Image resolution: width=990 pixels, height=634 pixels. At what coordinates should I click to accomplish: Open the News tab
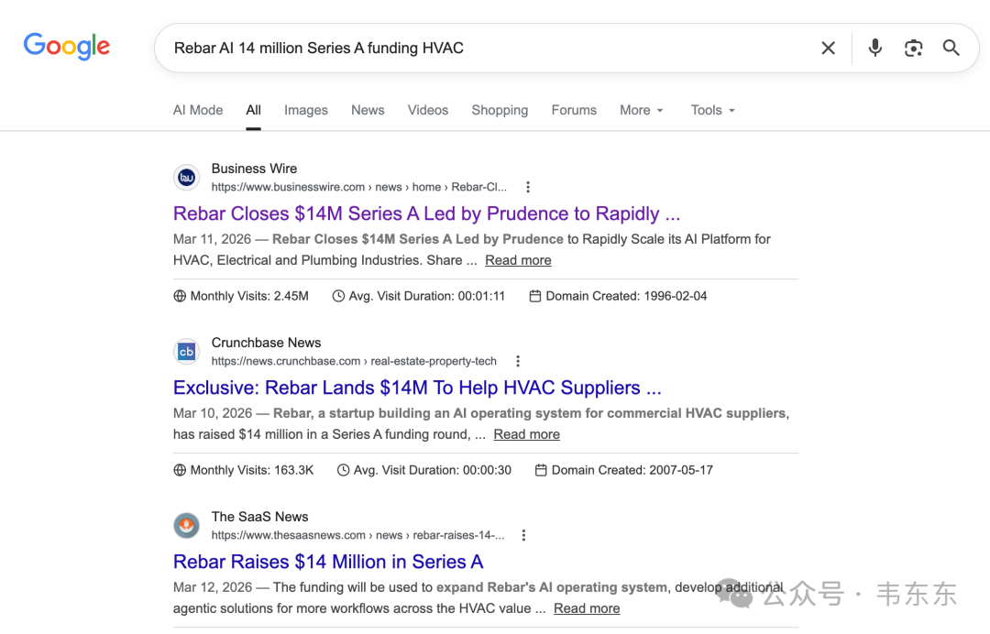point(368,110)
